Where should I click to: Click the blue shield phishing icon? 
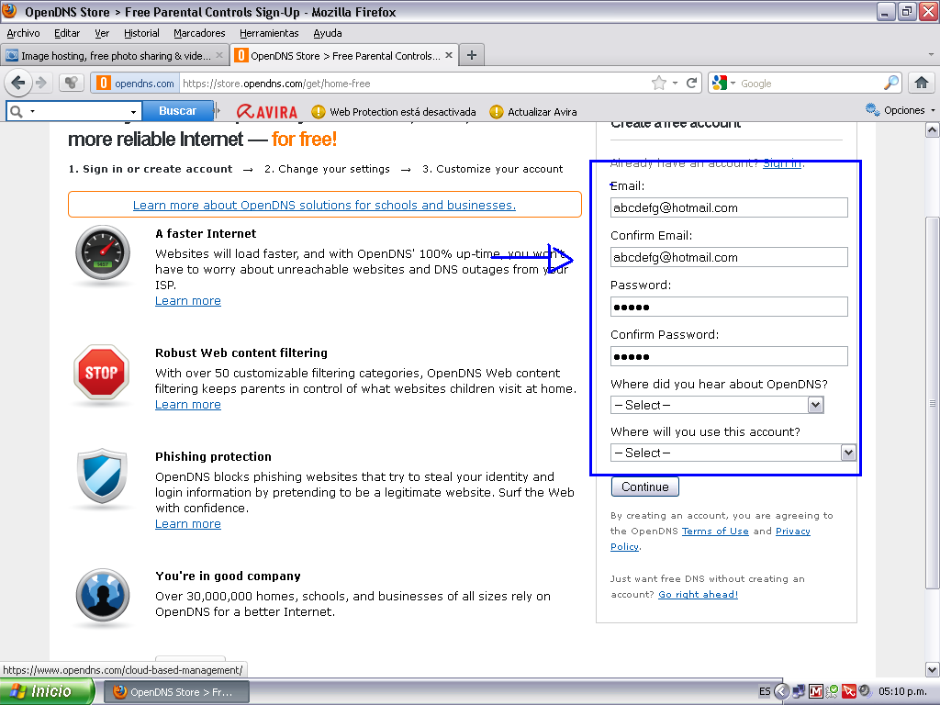(x=103, y=476)
